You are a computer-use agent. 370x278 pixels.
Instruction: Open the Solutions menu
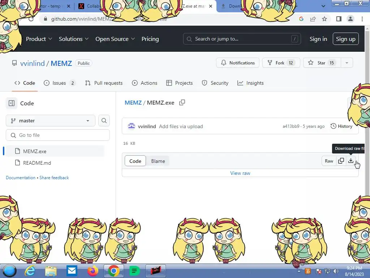(x=74, y=39)
